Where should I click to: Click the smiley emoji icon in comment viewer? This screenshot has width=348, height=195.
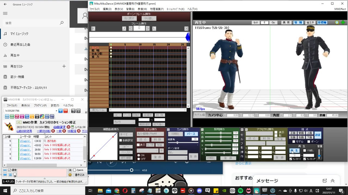click(70, 175)
